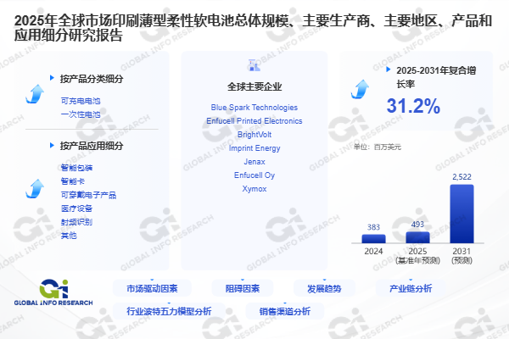Click the factory icon above 全球主要企业
509x339 pixels.
pos(254,65)
